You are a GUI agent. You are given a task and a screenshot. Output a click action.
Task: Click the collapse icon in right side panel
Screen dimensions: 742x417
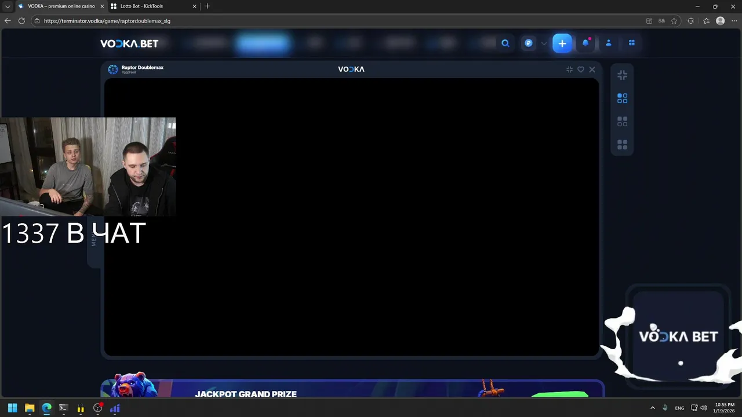622,75
